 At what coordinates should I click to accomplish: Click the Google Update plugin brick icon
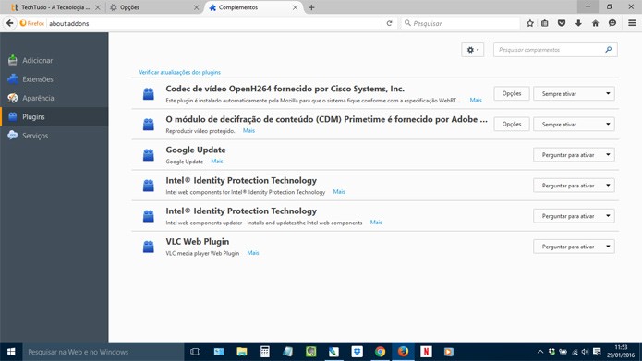coord(148,155)
